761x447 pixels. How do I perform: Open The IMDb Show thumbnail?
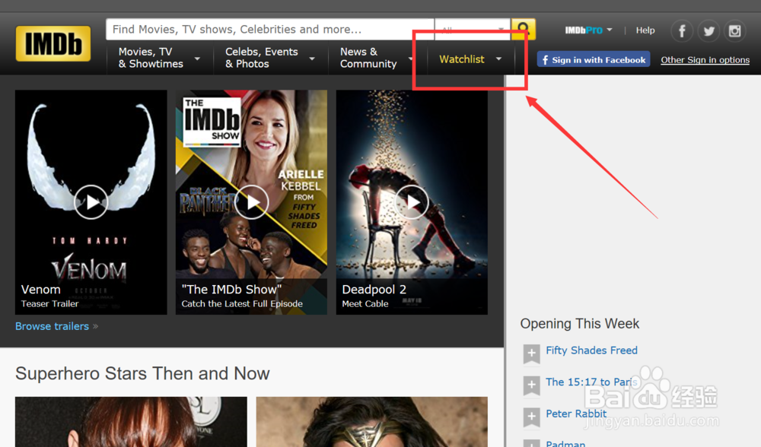[251, 202]
